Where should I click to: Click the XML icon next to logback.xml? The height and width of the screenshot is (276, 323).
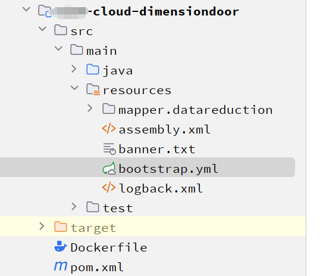pos(109,187)
